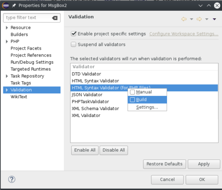Check Suspend all validators
This screenshot has width=222, height=190.
[73, 45]
